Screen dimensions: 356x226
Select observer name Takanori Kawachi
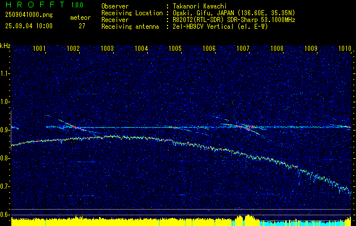(x=199, y=6)
